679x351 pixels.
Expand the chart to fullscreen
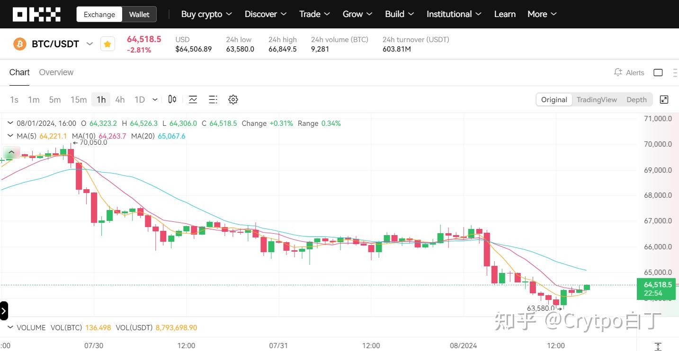click(664, 99)
